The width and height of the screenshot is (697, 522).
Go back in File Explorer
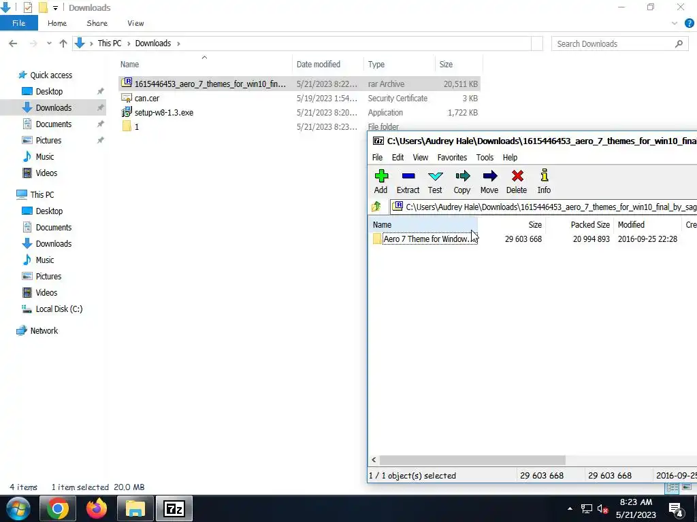coord(13,43)
